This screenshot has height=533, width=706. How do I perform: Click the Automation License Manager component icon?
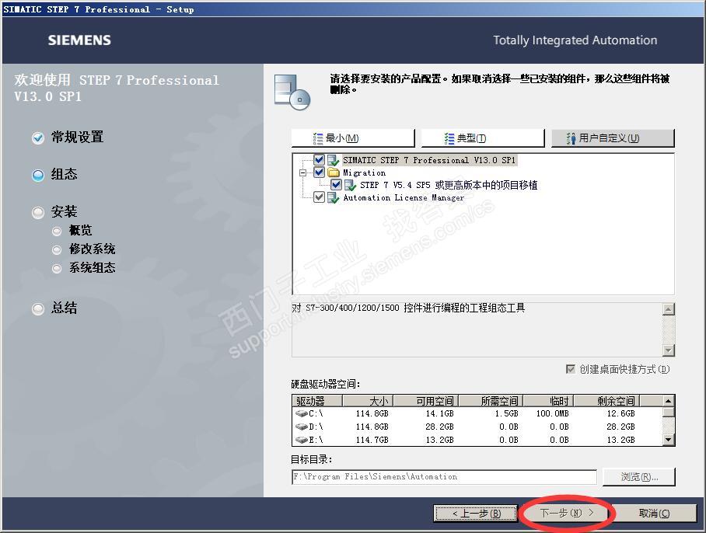coord(334,197)
